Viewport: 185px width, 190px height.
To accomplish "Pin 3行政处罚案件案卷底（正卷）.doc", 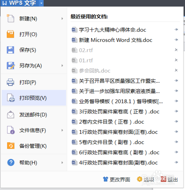I will [176, 111].
